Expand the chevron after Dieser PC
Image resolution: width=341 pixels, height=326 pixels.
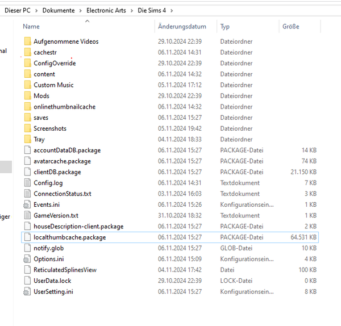coord(36,11)
